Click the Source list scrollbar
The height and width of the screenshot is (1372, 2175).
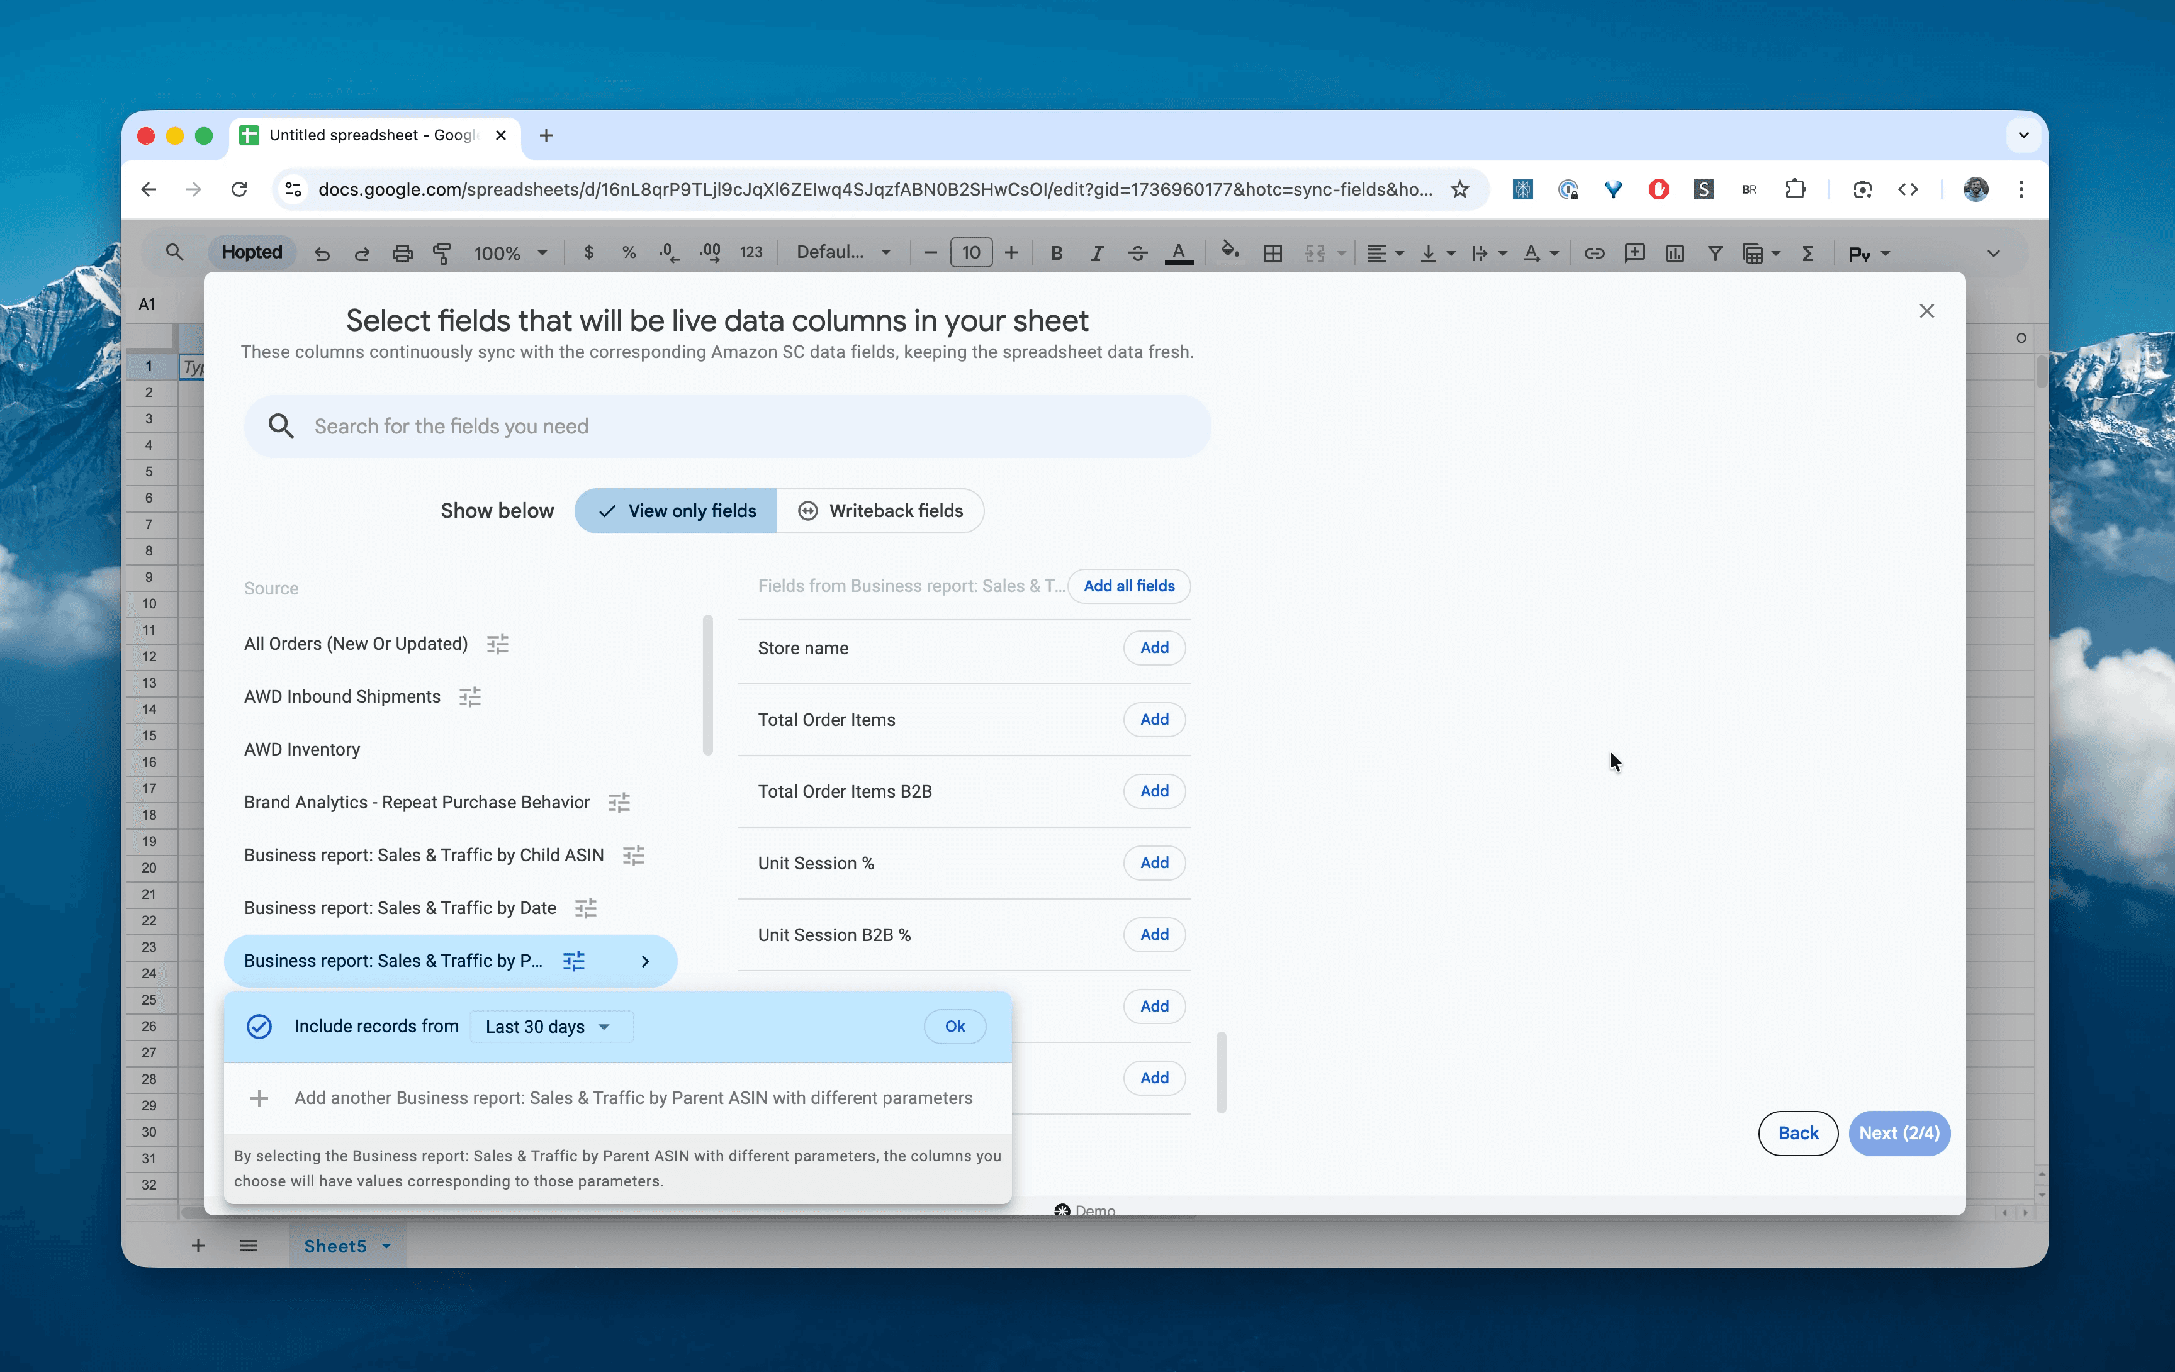pos(707,684)
